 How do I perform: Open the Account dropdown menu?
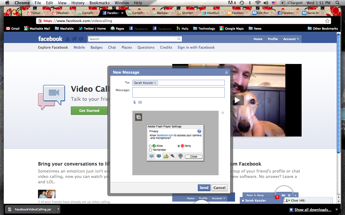click(291, 39)
